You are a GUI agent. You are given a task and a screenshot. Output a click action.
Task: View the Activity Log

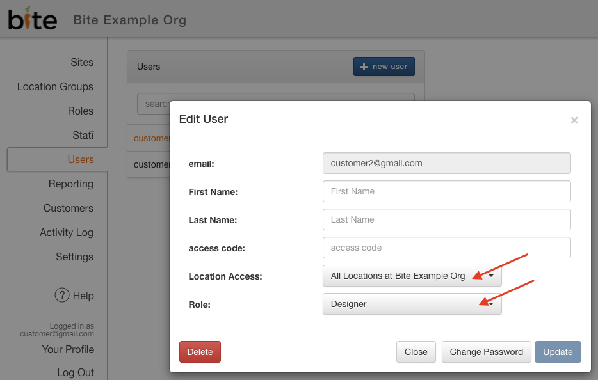coord(67,232)
